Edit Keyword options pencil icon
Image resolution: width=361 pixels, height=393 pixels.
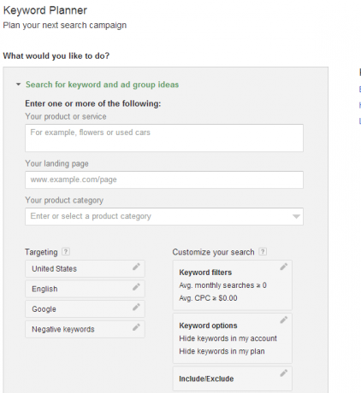coord(284,320)
